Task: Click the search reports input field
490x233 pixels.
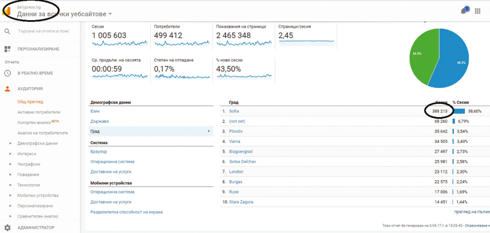Action: pos(43,31)
